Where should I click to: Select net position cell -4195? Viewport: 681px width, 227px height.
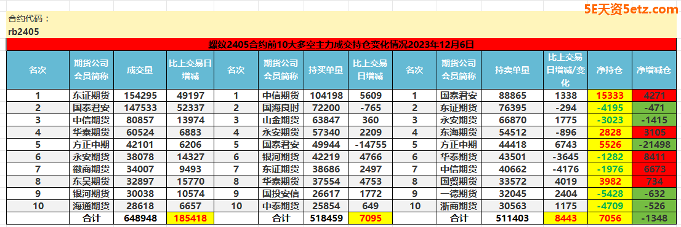[x=610, y=107]
